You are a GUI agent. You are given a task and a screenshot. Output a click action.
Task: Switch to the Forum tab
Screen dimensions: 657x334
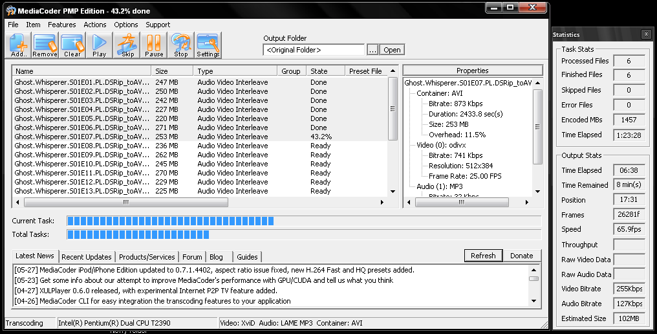click(192, 257)
